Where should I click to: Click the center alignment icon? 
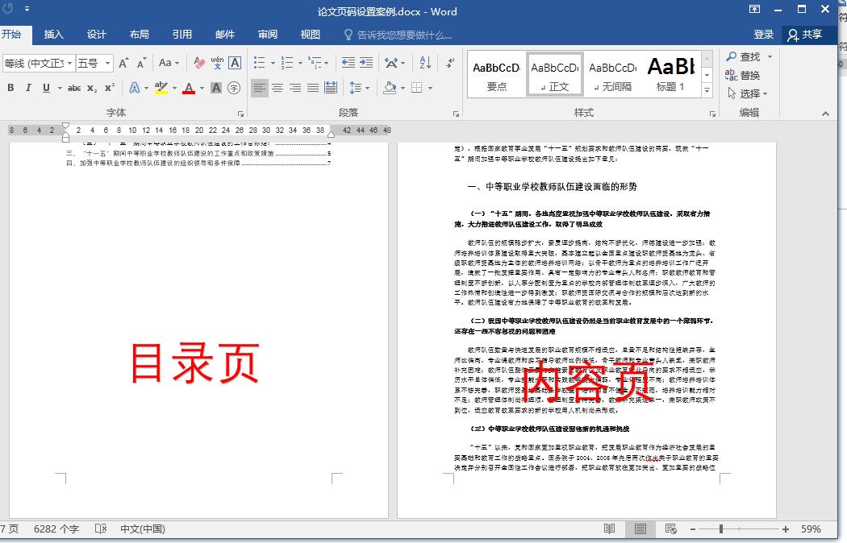click(x=277, y=86)
